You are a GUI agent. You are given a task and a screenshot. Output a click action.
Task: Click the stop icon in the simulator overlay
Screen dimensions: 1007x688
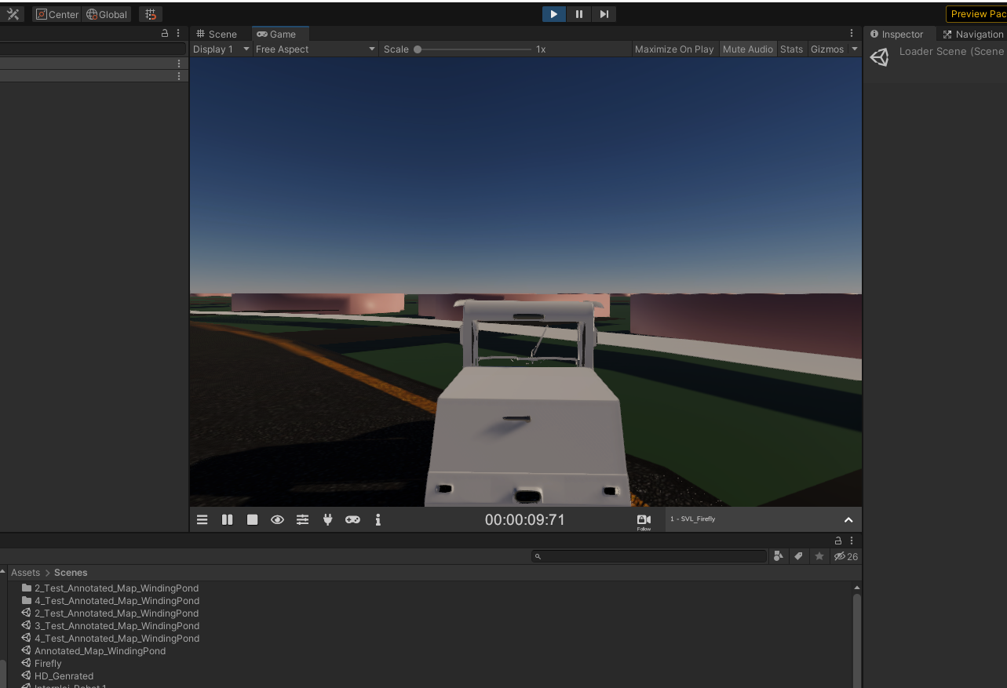[252, 519]
